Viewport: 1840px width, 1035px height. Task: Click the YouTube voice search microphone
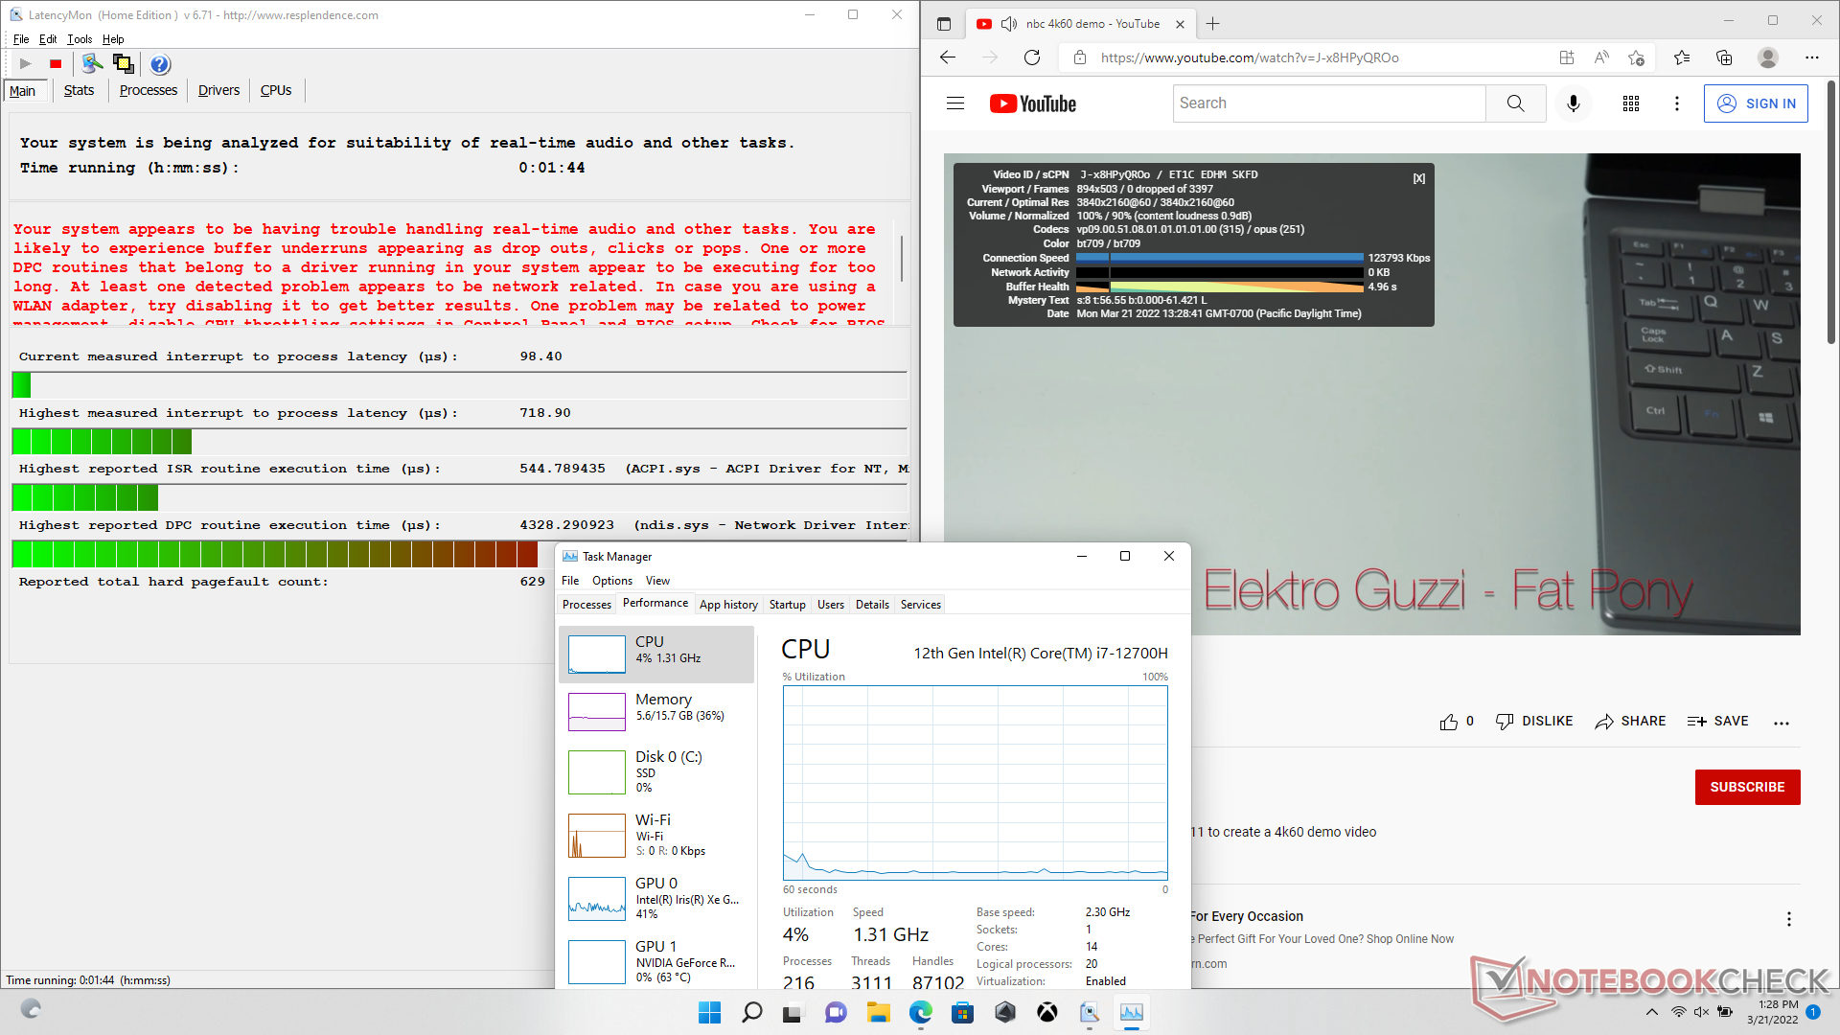point(1573,103)
